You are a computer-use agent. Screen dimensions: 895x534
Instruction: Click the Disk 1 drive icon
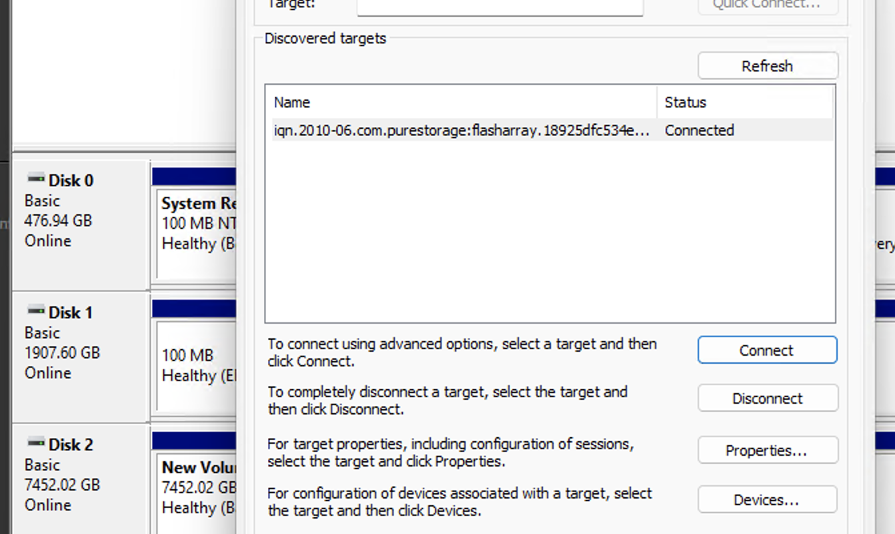click(x=36, y=310)
